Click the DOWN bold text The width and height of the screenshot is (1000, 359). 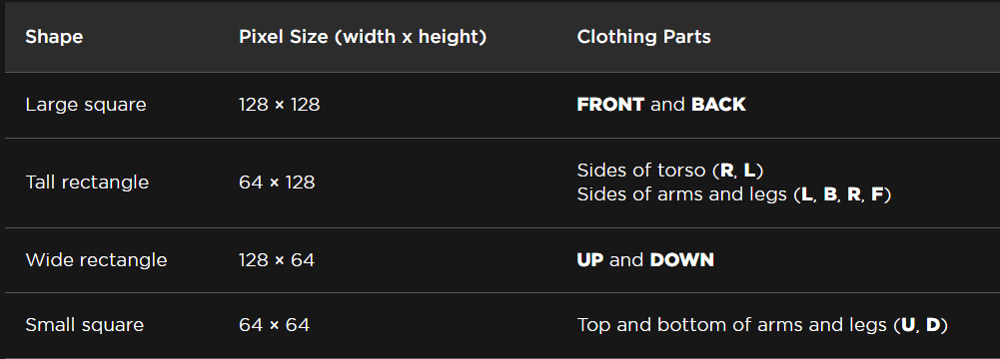point(681,260)
